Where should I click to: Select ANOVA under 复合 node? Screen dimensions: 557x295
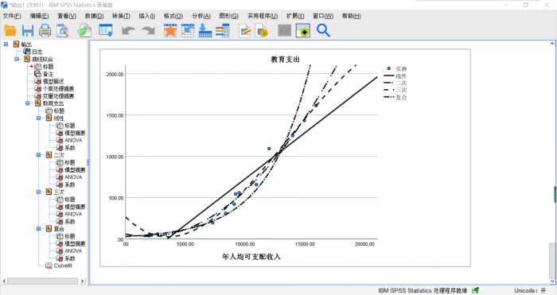(x=73, y=251)
